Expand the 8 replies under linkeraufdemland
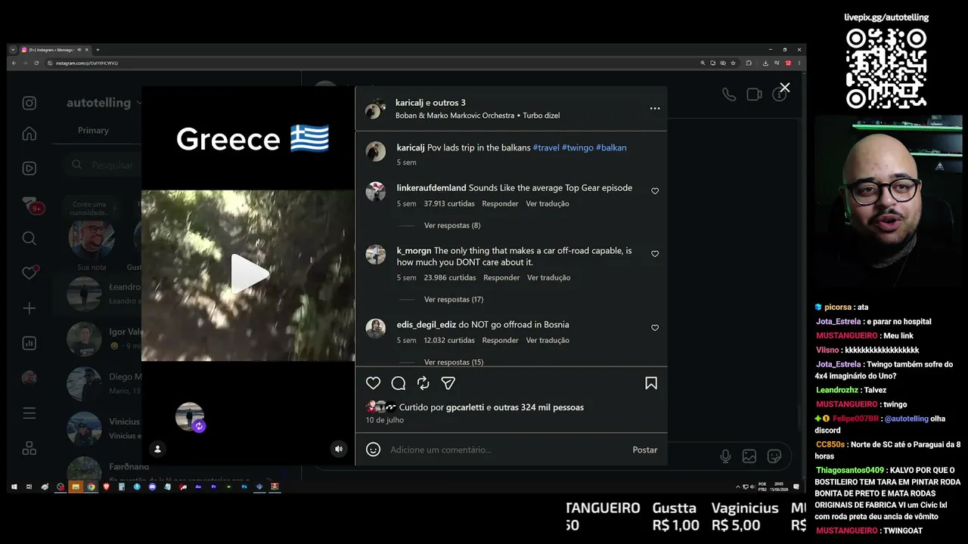The height and width of the screenshot is (544, 968). click(x=452, y=225)
